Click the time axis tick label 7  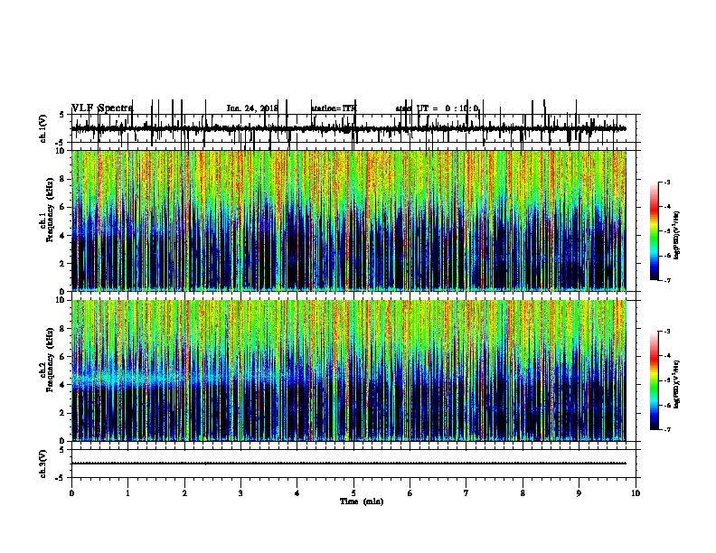[466, 492]
